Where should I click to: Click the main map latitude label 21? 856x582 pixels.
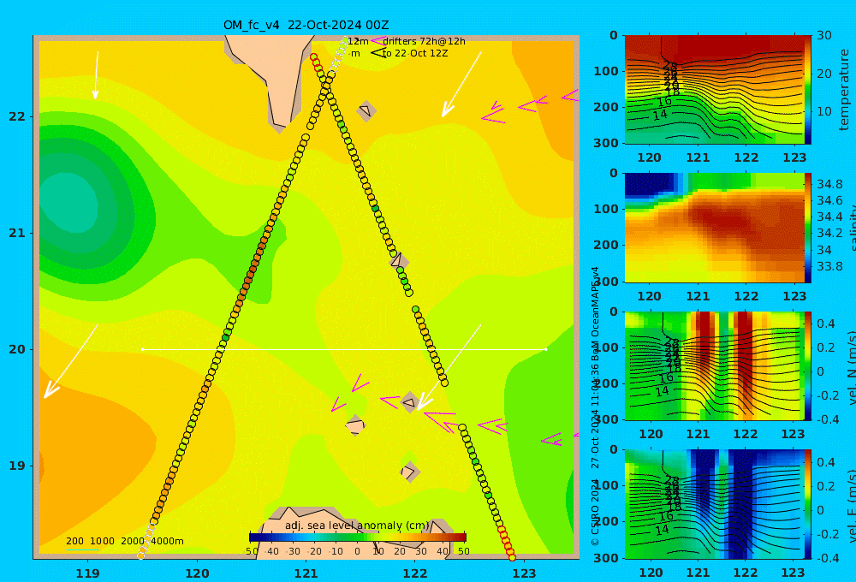16,233
